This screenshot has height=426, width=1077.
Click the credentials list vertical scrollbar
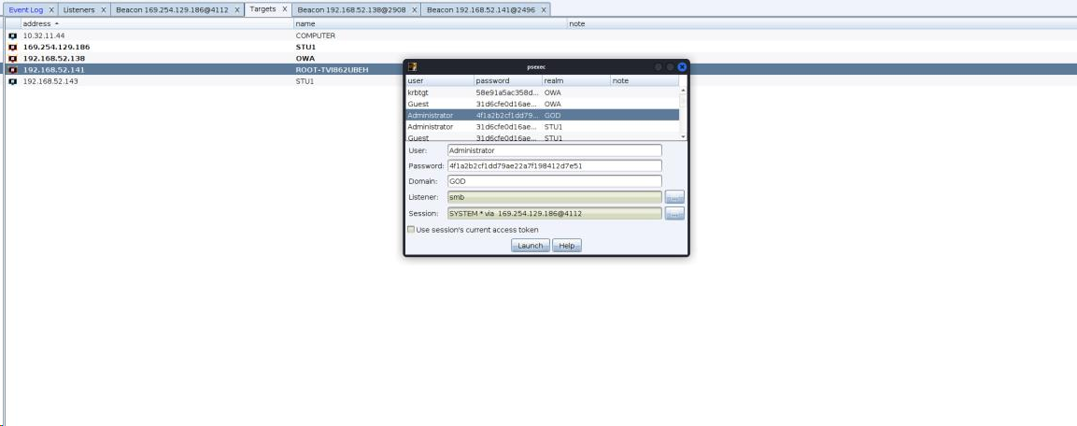tap(682, 113)
